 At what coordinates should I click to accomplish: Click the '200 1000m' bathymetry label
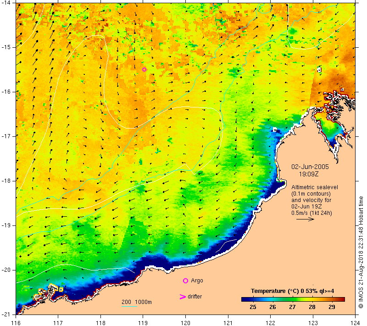coord(137,302)
